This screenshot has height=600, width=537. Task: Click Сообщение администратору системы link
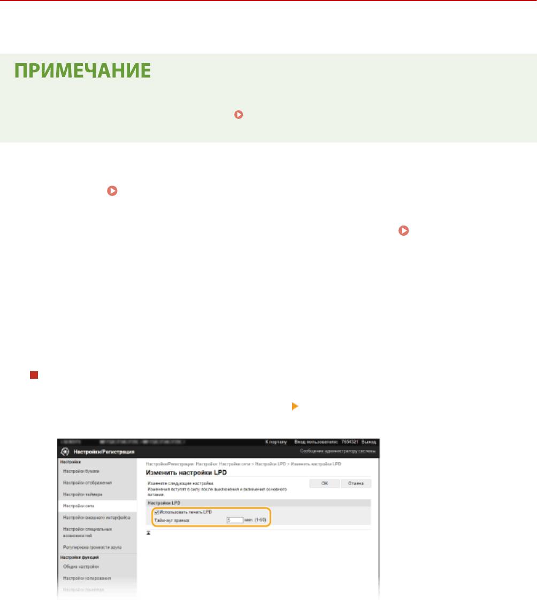pos(337,453)
